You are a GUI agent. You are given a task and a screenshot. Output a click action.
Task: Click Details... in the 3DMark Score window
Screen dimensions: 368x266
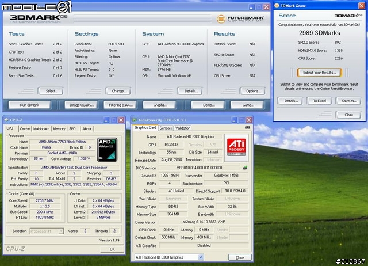click(291, 101)
